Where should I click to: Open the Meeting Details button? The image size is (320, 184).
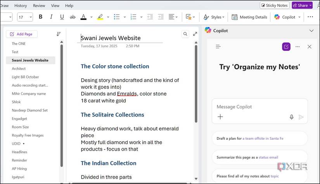pos(249,17)
